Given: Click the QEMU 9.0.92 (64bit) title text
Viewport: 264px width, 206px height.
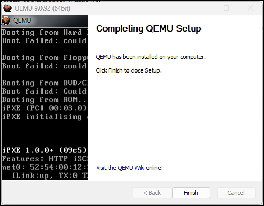Looking at the screenshot, I should pyautogui.click(x=43, y=8).
